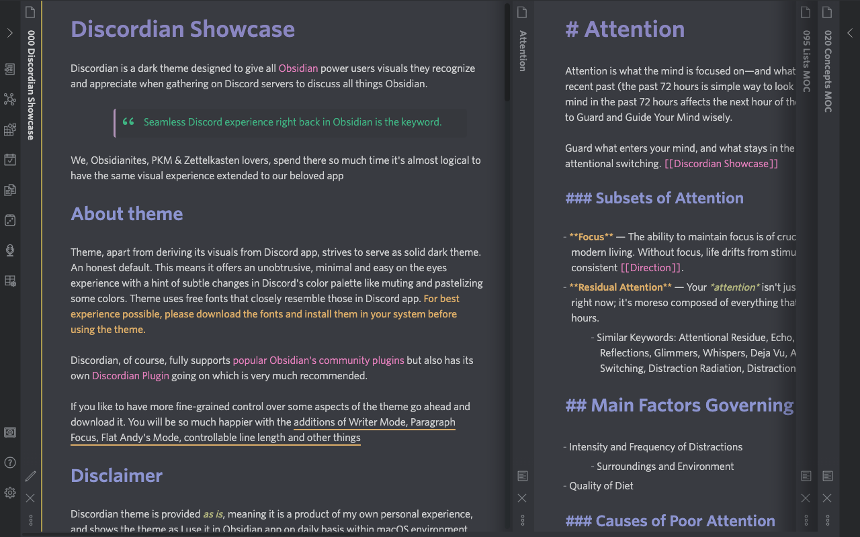The height and width of the screenshot is (537, 860).
Task: Close the Attention pane
Action: click(522, 498)
